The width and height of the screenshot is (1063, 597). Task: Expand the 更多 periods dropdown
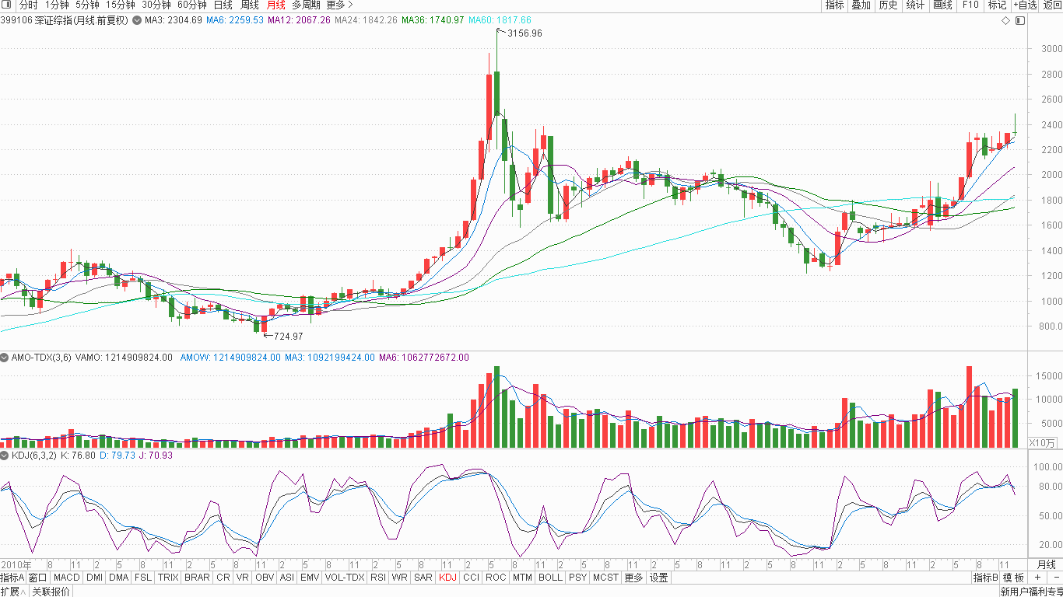339,5
